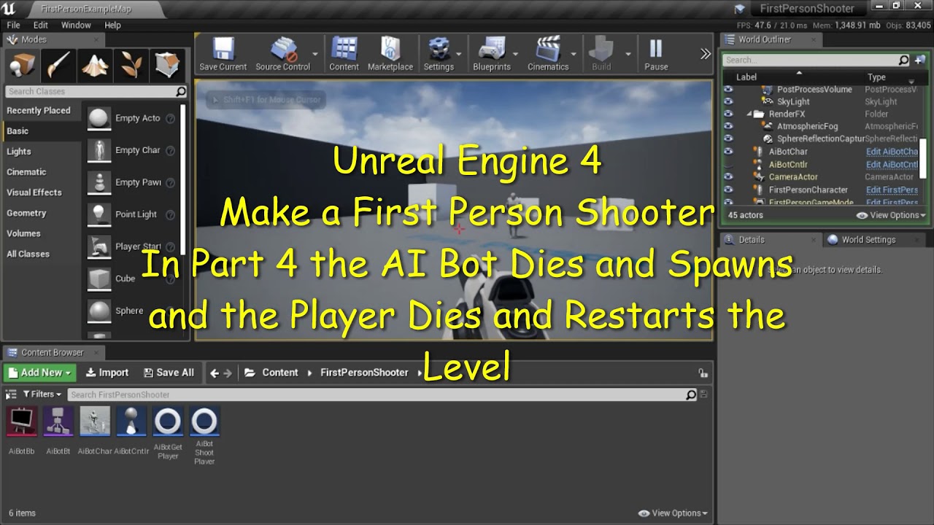Open Source Control dropdown arrow
This screenshot has width=934, height=525.
[315, 54]
